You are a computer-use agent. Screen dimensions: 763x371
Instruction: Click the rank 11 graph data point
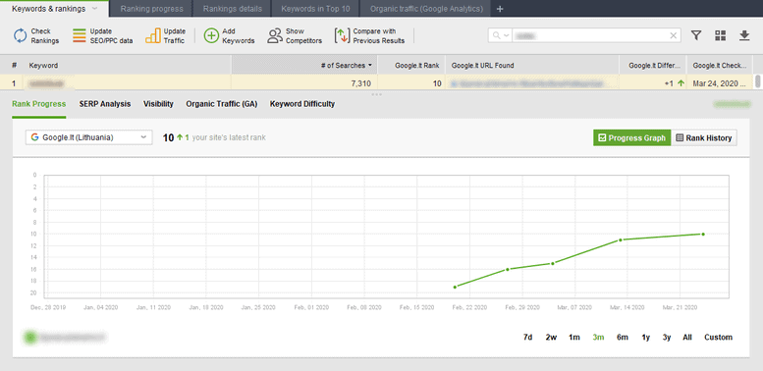(621, 239)
